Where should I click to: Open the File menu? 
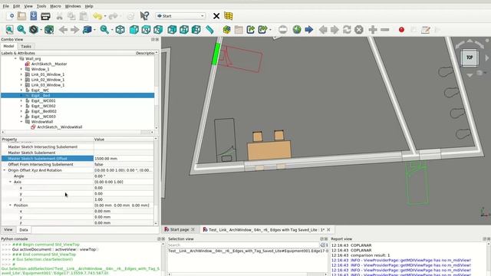point(6,6)
